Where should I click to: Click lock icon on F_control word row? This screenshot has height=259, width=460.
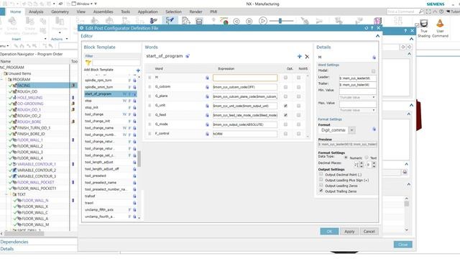pos(207,134)
